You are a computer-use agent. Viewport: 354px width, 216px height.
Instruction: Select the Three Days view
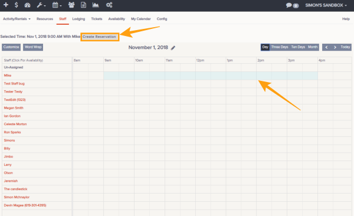[x=280, y=47]
